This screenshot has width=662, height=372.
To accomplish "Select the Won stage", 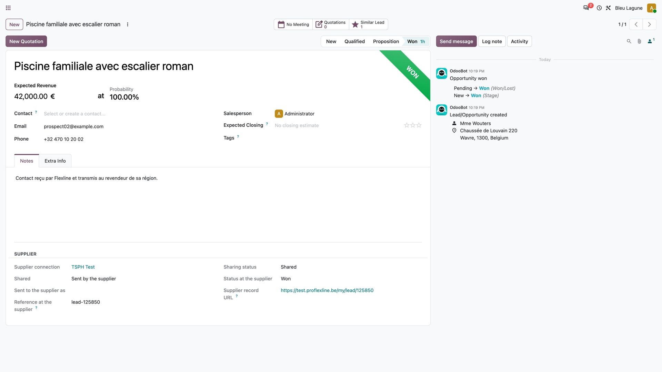I will [x=416, y=41].
